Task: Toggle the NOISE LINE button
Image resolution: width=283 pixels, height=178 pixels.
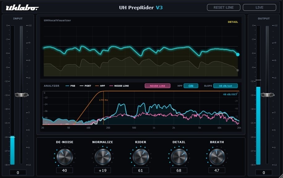Action: 157,86
